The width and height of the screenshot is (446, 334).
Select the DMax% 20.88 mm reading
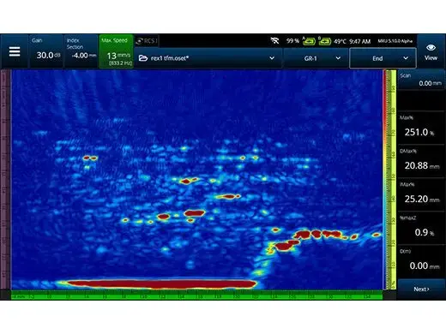(421, 161)
